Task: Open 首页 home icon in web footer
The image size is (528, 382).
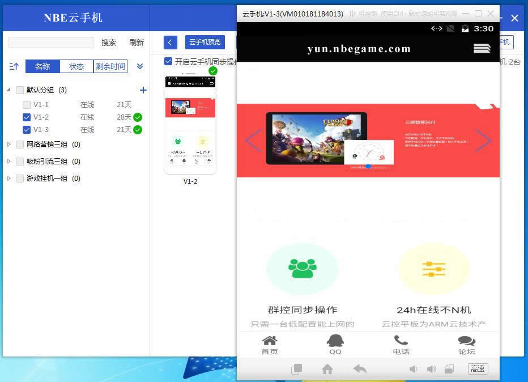Action: tap(270, 341)
